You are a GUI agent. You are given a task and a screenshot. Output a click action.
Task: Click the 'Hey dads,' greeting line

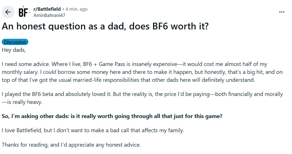click(14, 50)
